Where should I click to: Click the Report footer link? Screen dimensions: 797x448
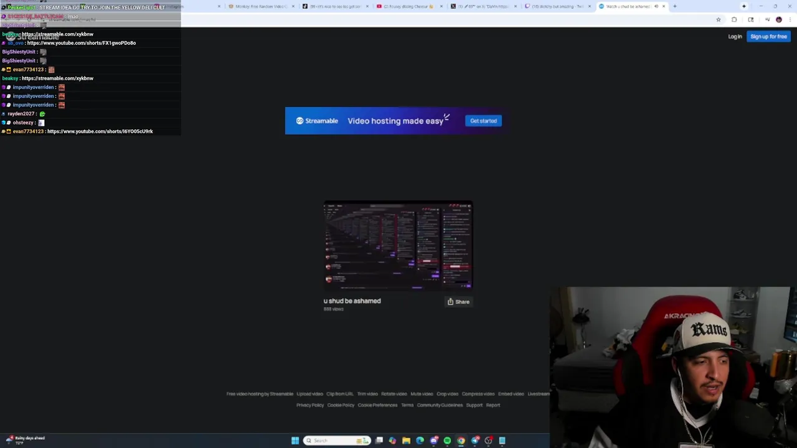coord(493,405)
